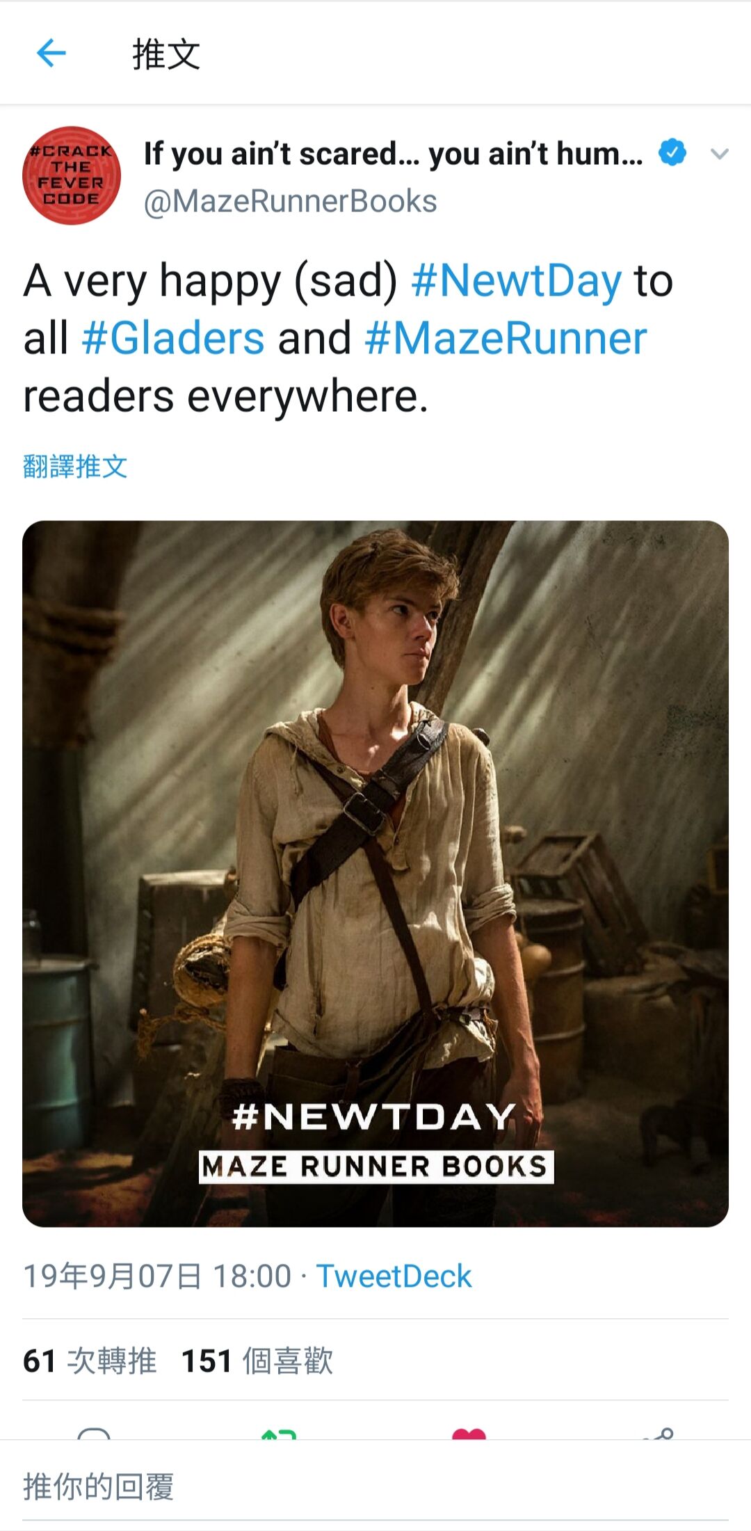Image resolution: width=751 pixels, height=1531 pixels.
Task: Open the #Gladers hashtag
Action: click(173, 339)
